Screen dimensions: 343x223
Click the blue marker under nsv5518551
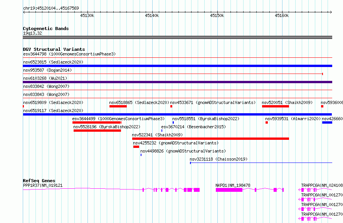(173, 122)
